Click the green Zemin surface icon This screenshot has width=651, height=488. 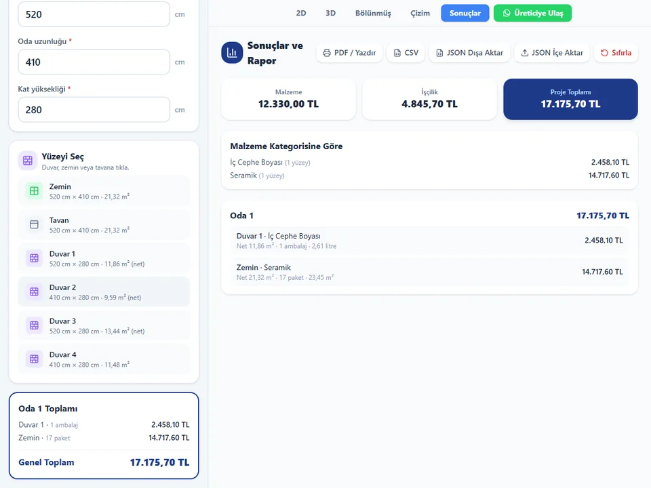(34, 191)
